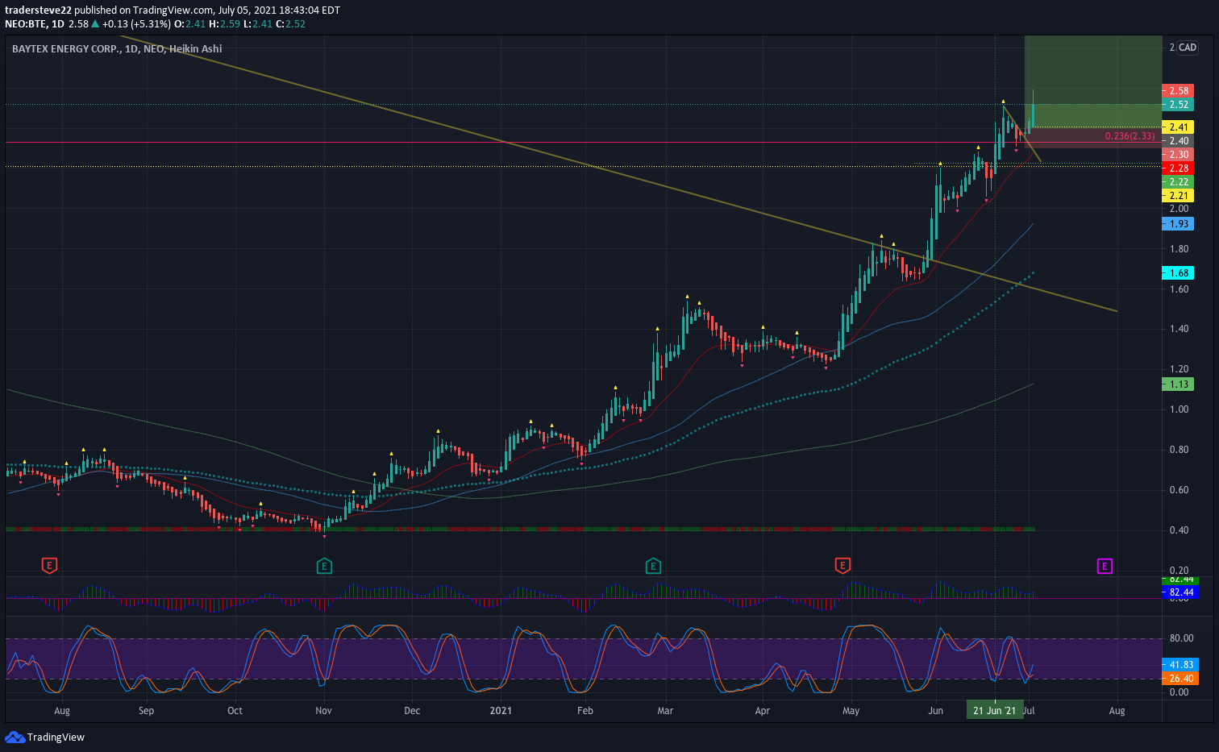Open the teal earnings E marker near Nov
Image resolution: width=1219 pixels, height=752 pixels.
click(324, 566)
